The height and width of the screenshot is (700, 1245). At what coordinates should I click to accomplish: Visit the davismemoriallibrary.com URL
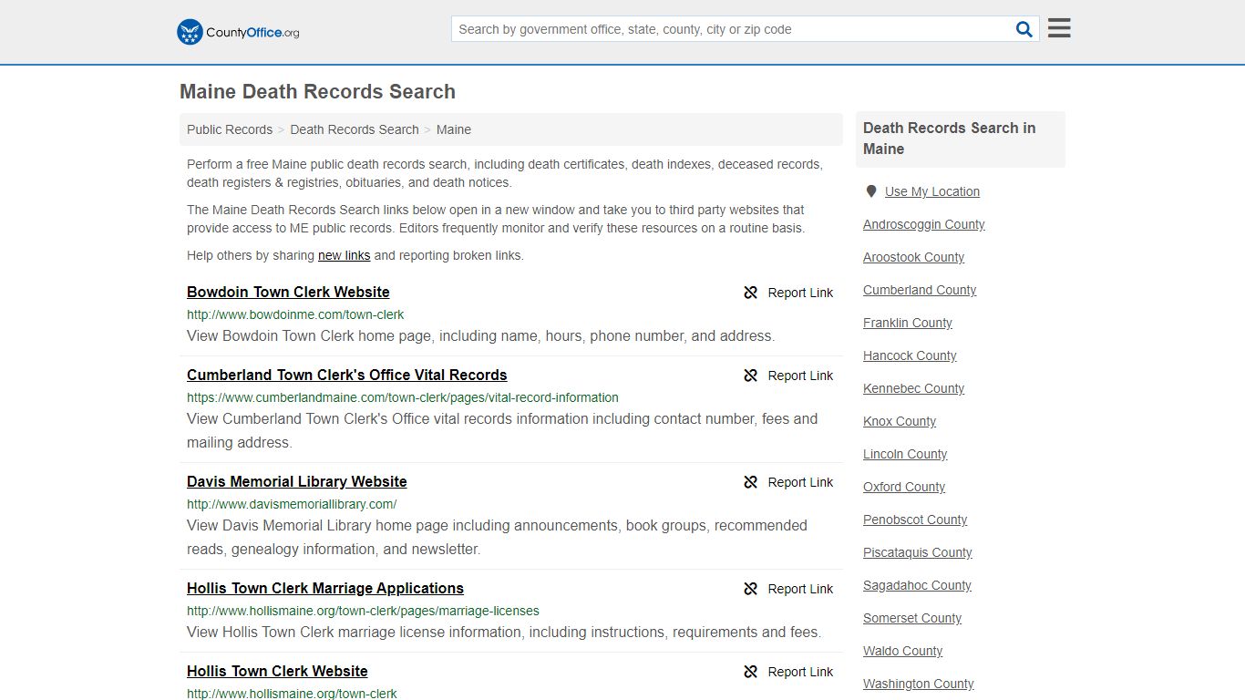point(292,504)
